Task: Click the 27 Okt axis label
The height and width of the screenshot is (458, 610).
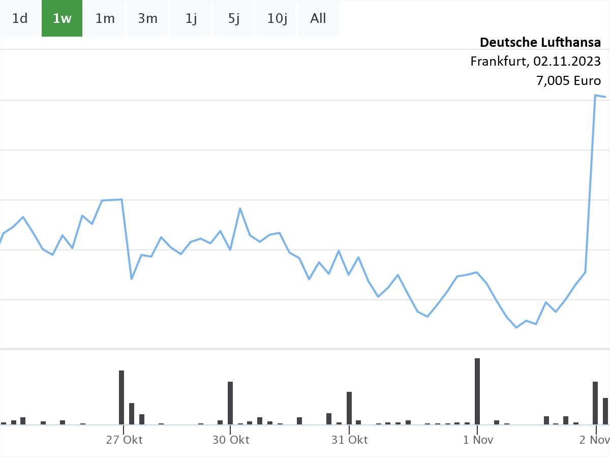Action: pyautogui.click(x=124, y=440)
